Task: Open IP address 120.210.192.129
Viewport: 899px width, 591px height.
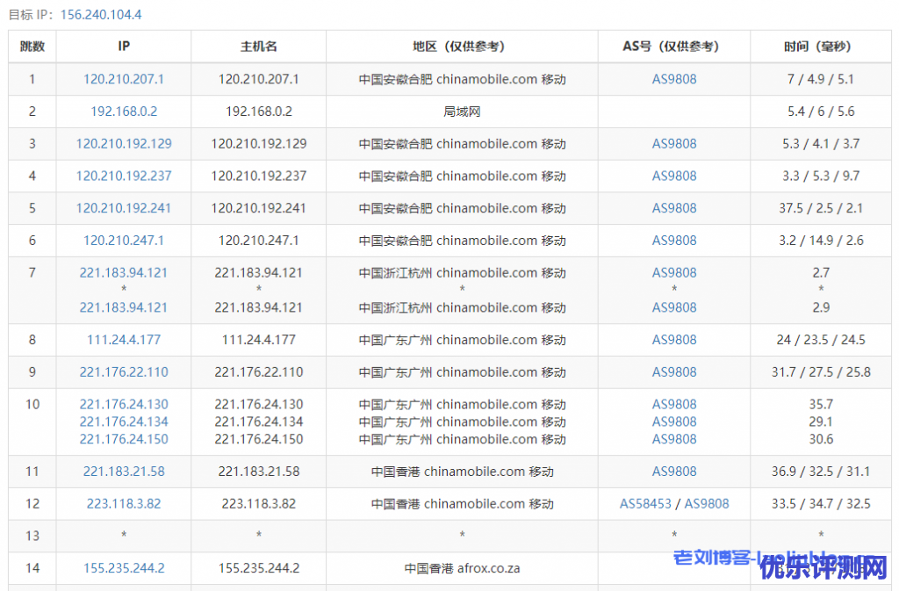Action: click(124, 144)
